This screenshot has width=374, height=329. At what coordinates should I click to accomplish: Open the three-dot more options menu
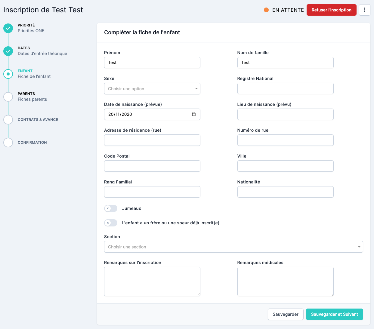coord(364,10)
